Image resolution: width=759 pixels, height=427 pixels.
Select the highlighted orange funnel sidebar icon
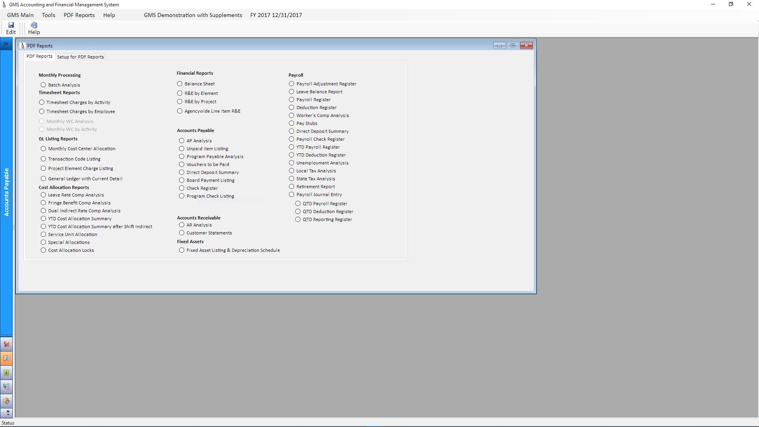(6, 358)
